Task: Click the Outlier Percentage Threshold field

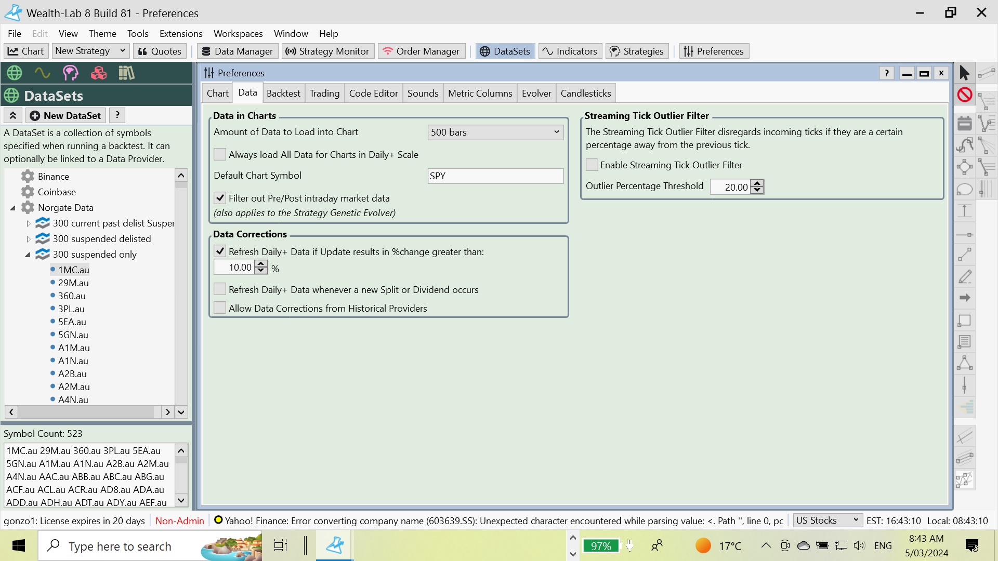Action: [x=730, y=186]
